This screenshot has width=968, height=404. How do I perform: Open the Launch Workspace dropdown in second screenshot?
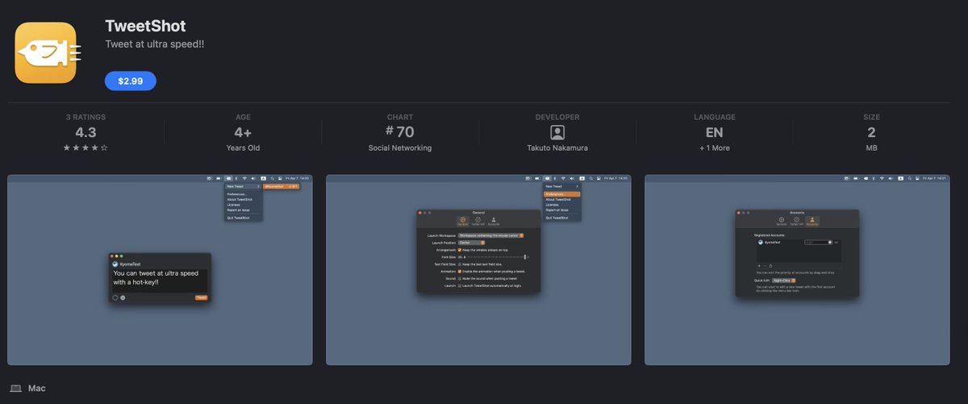[490, 235]
